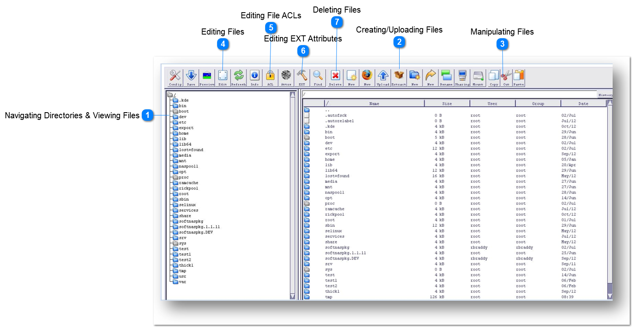The image size is (633, 328).
Task: Open home folder in the directory tree
Action: tap(180, 133)
